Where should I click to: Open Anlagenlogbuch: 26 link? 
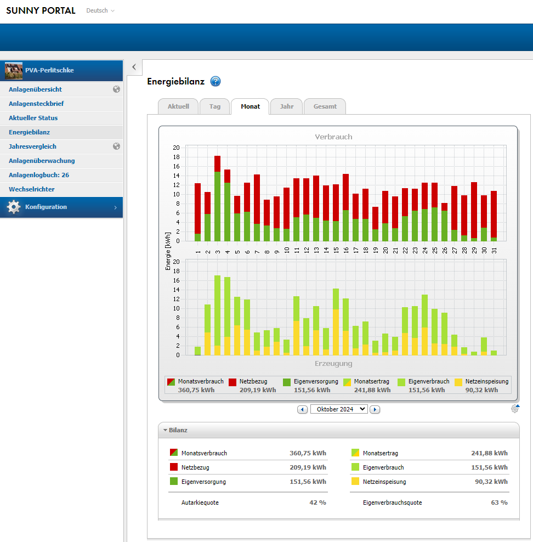(38, 175)
